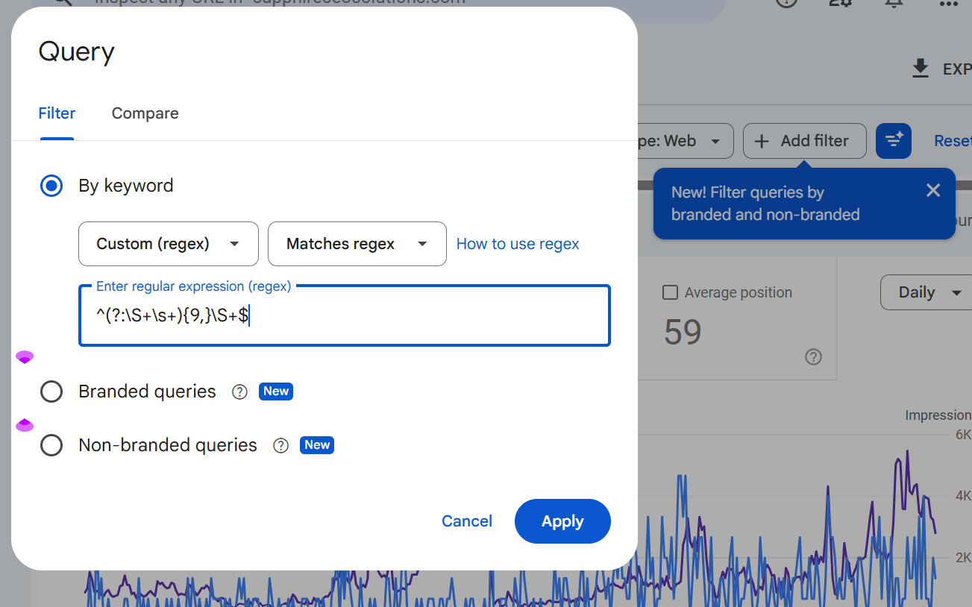Image resolution: width=972 pixels, height=607 pixels.
Task: Select the By keyword radio button
Action: click(x=51, y=186)
